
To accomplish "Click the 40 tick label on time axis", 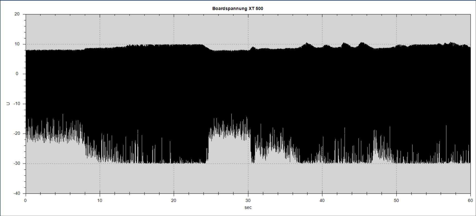I will [322, 201].
